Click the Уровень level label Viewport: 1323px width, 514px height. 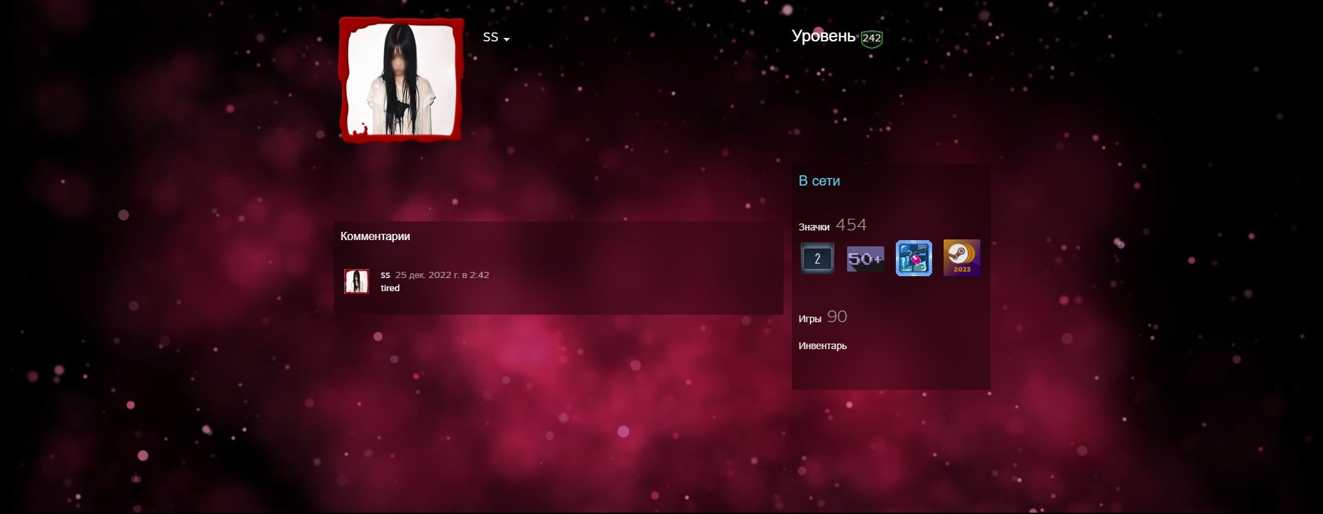click(823, 37)
